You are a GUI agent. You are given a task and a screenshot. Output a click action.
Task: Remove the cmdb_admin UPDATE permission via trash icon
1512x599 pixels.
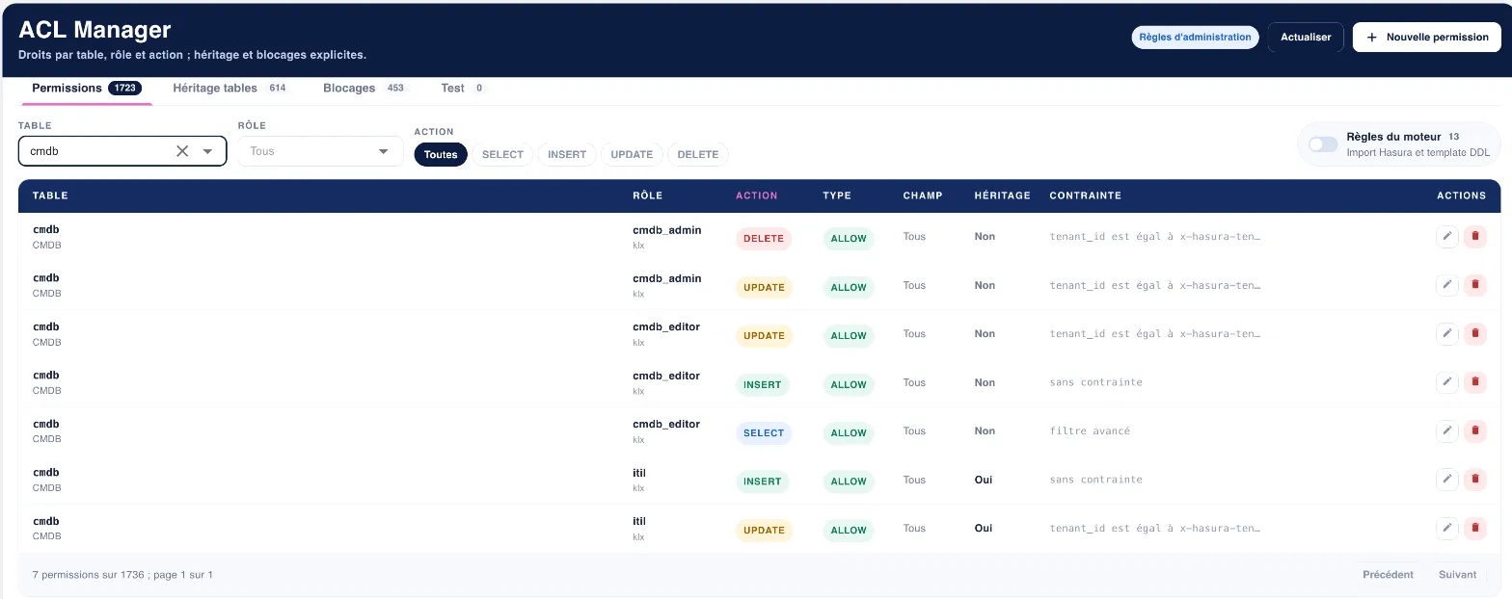pos(1474,285)
